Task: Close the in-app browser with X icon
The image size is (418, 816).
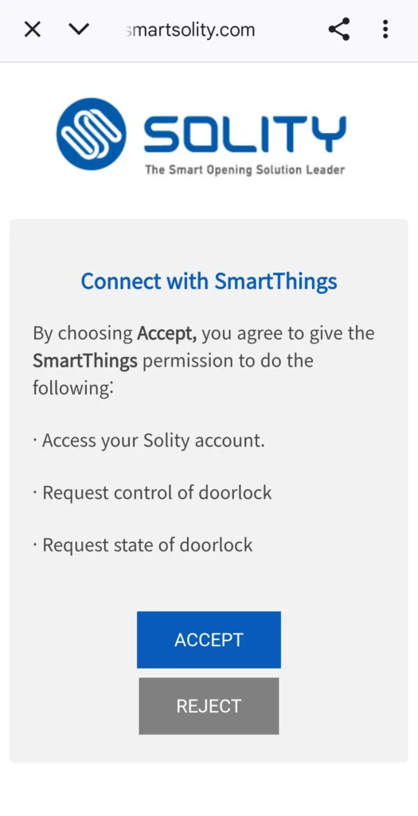Action: click(32, 29)
